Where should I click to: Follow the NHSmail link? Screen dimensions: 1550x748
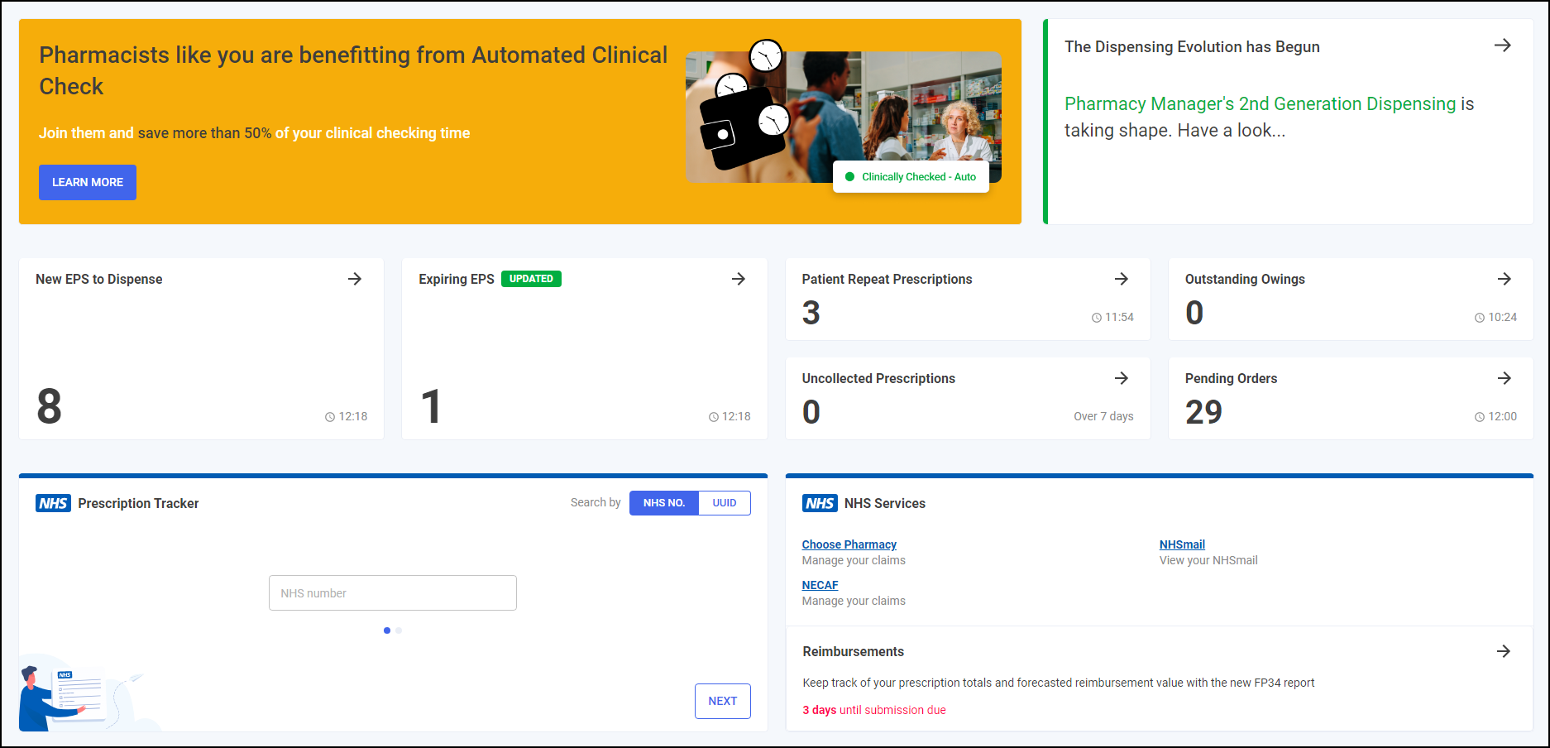(1182, 544)
